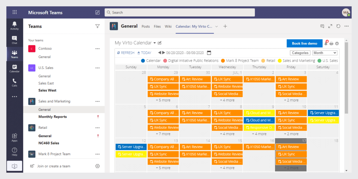358x179 pixels.
Task: Expand 4 more events on Thursday 9
Action: [259, 134]
